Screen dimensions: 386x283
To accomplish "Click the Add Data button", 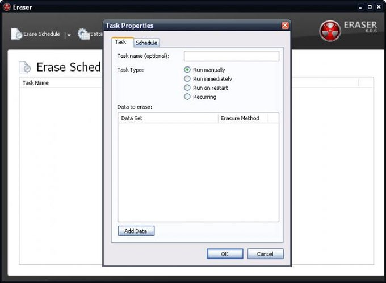I will (x=136, y=231).
